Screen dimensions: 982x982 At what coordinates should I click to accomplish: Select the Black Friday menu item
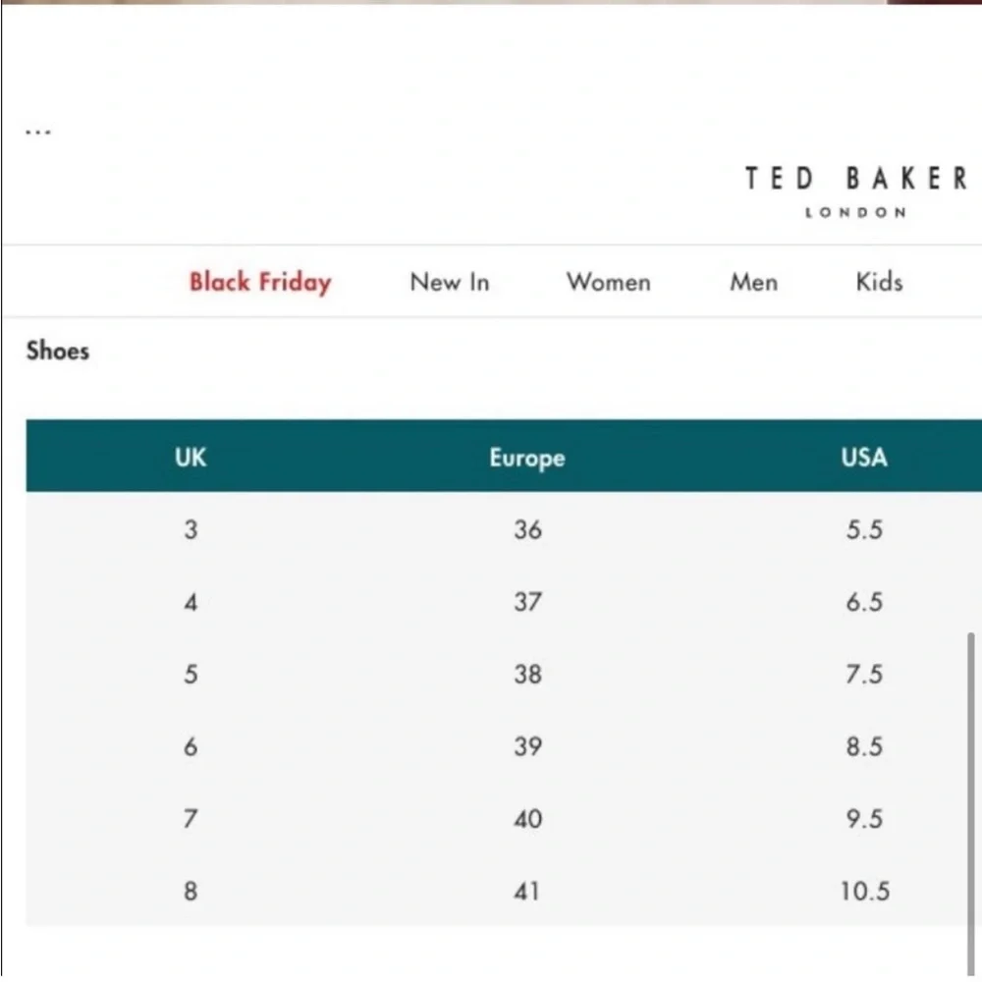pyautogui.click(x=259, y=283)
